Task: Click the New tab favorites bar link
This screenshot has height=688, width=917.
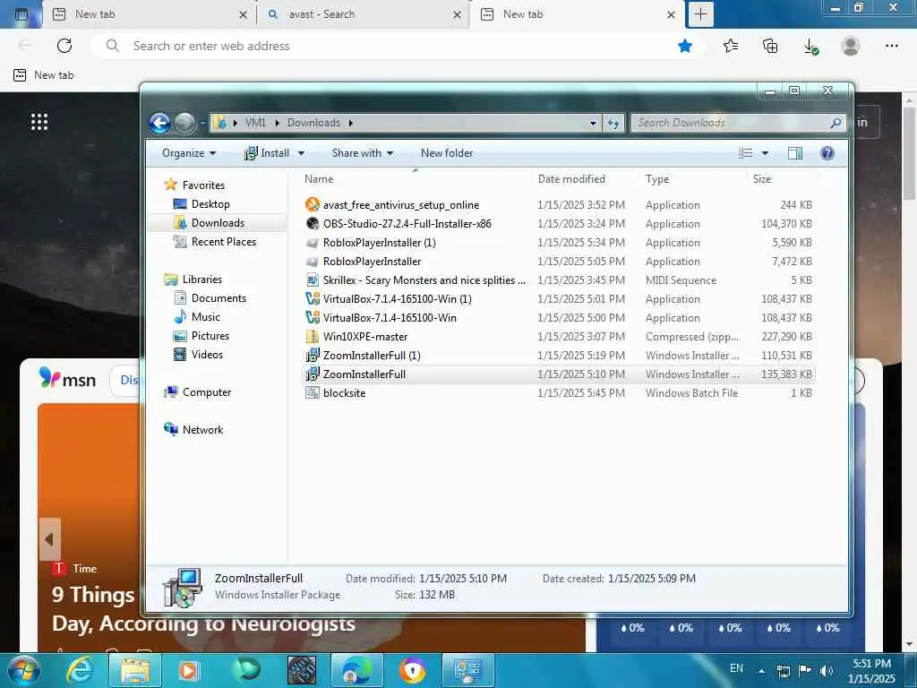Action: click(44, 75)
